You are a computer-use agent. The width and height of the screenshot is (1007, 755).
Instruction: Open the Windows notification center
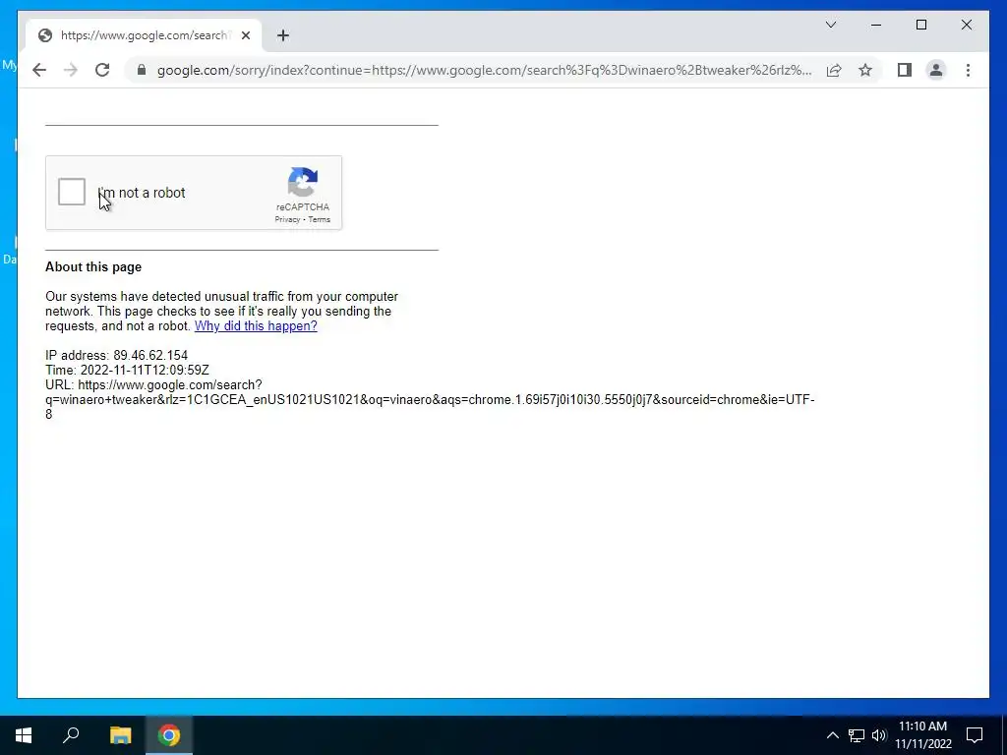[x=975, y=735]
